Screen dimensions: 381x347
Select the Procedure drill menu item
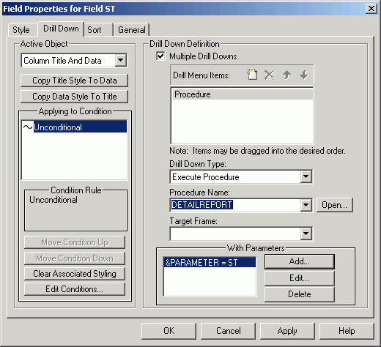point(242,94)
